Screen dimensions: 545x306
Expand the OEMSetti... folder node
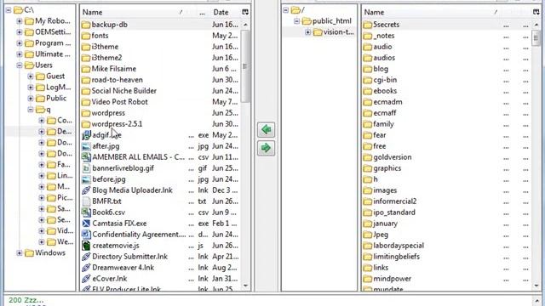coord(20,32)
